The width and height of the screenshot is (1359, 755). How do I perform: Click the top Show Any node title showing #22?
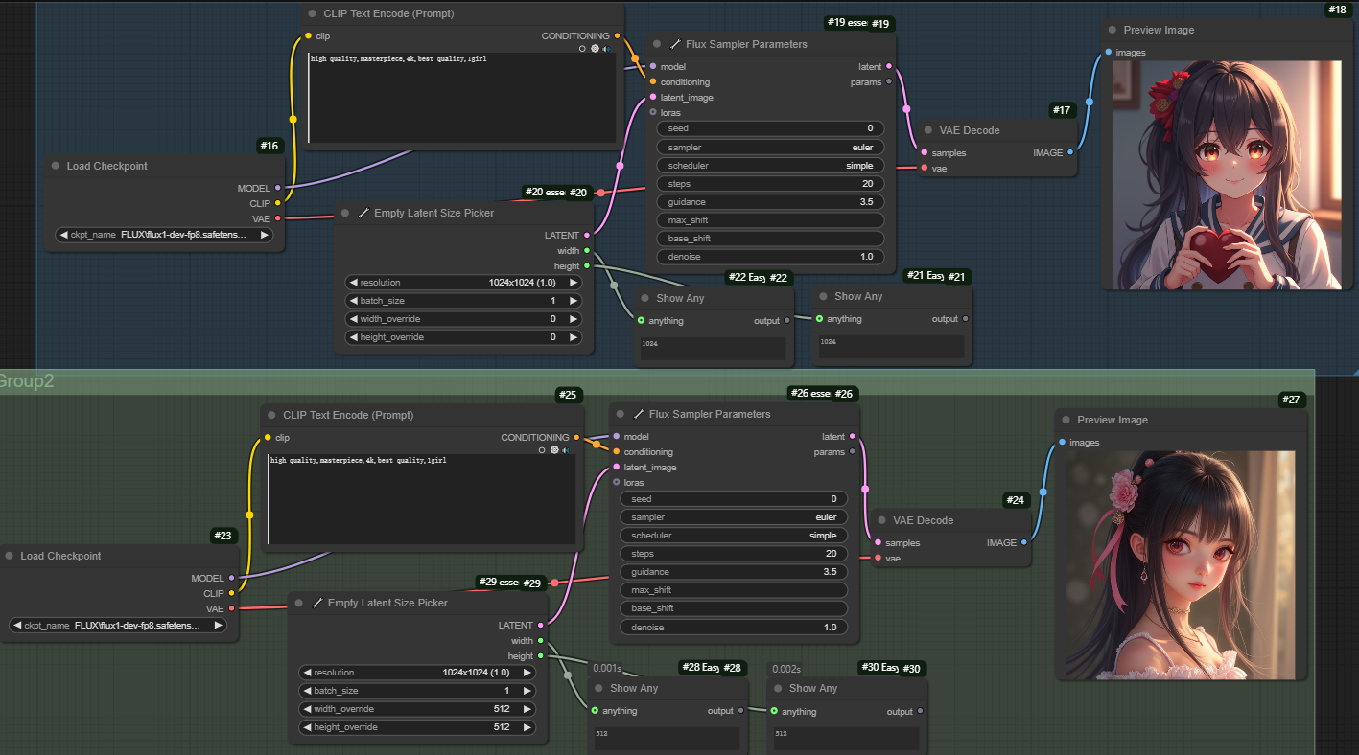[x=681, y=298]
